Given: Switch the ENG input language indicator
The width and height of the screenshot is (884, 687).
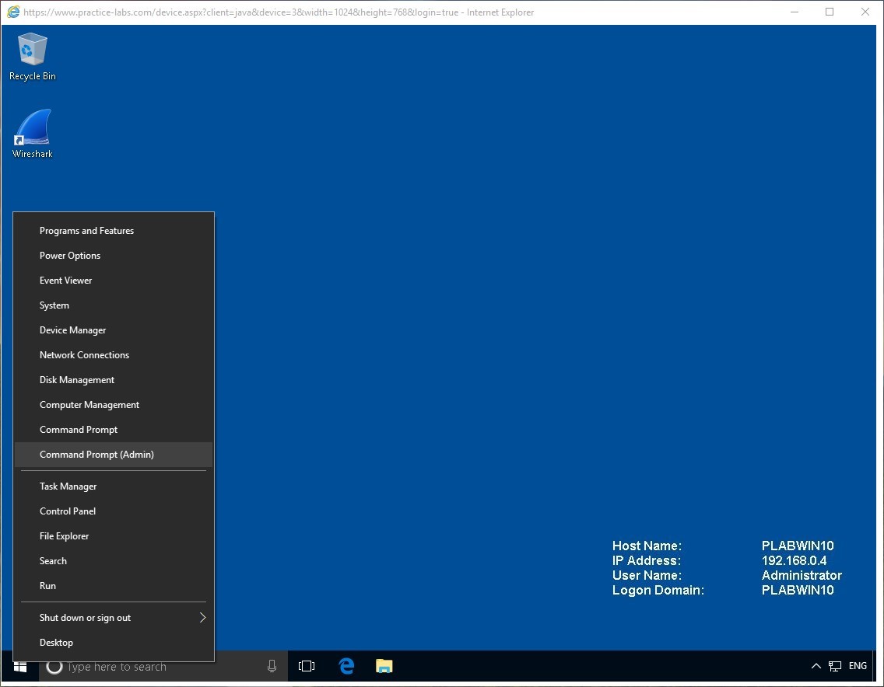Looking at the screenshot, I should coord(858,667).
